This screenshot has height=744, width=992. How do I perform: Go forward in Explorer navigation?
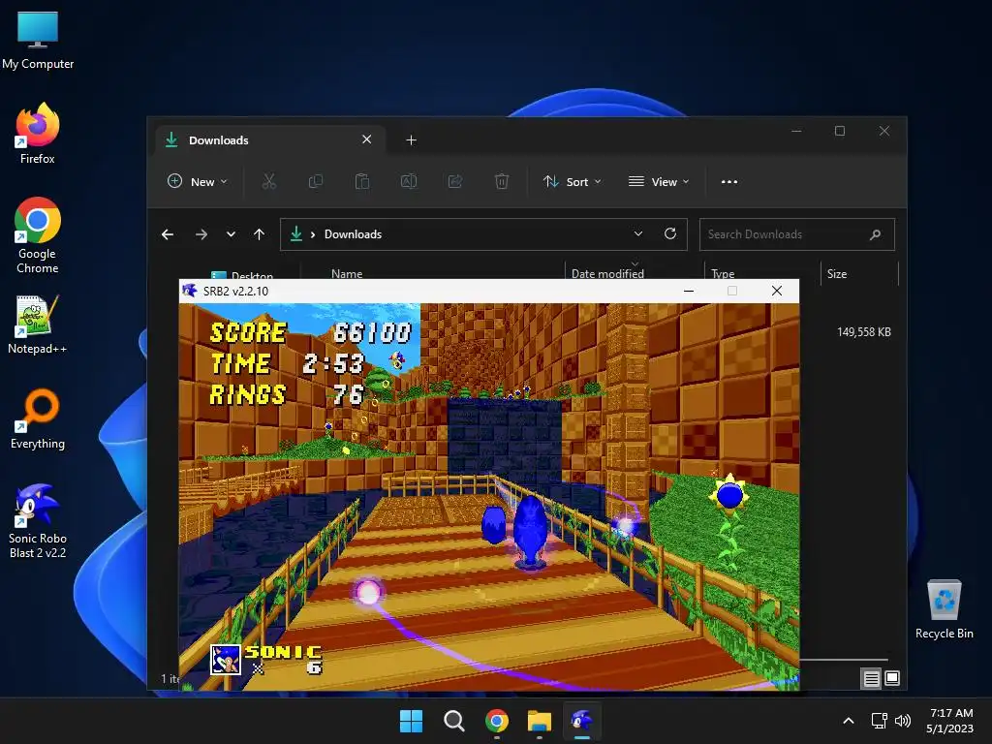point(201,234)
